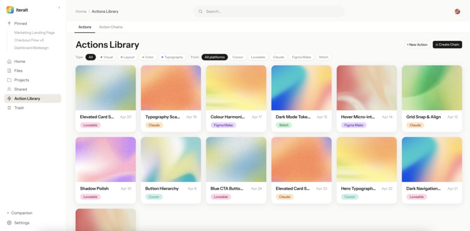Open Button Hierarchy card thumbnail
Screen dimensions: 470x231
point(171,160)
